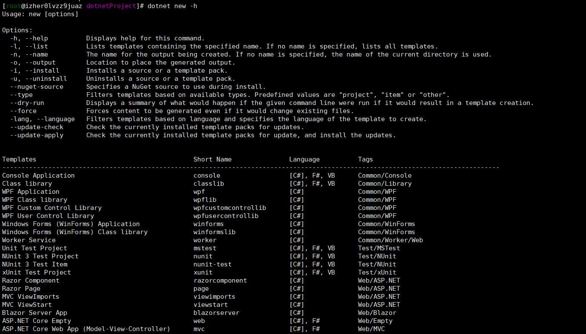Viewport: 586px width, 334px height.
Task: Click the 'MVC ViewImports' template name
Action: point(31,297)
